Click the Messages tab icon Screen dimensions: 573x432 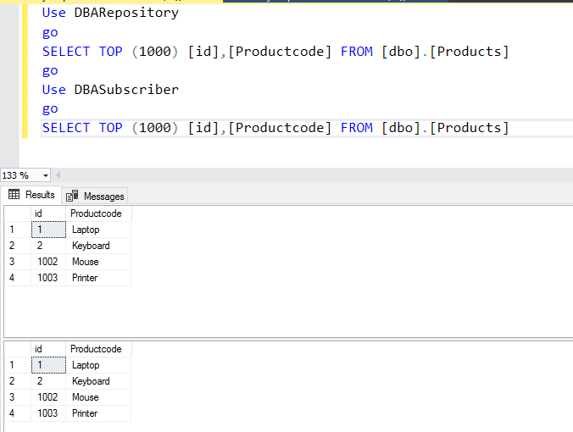72,196
